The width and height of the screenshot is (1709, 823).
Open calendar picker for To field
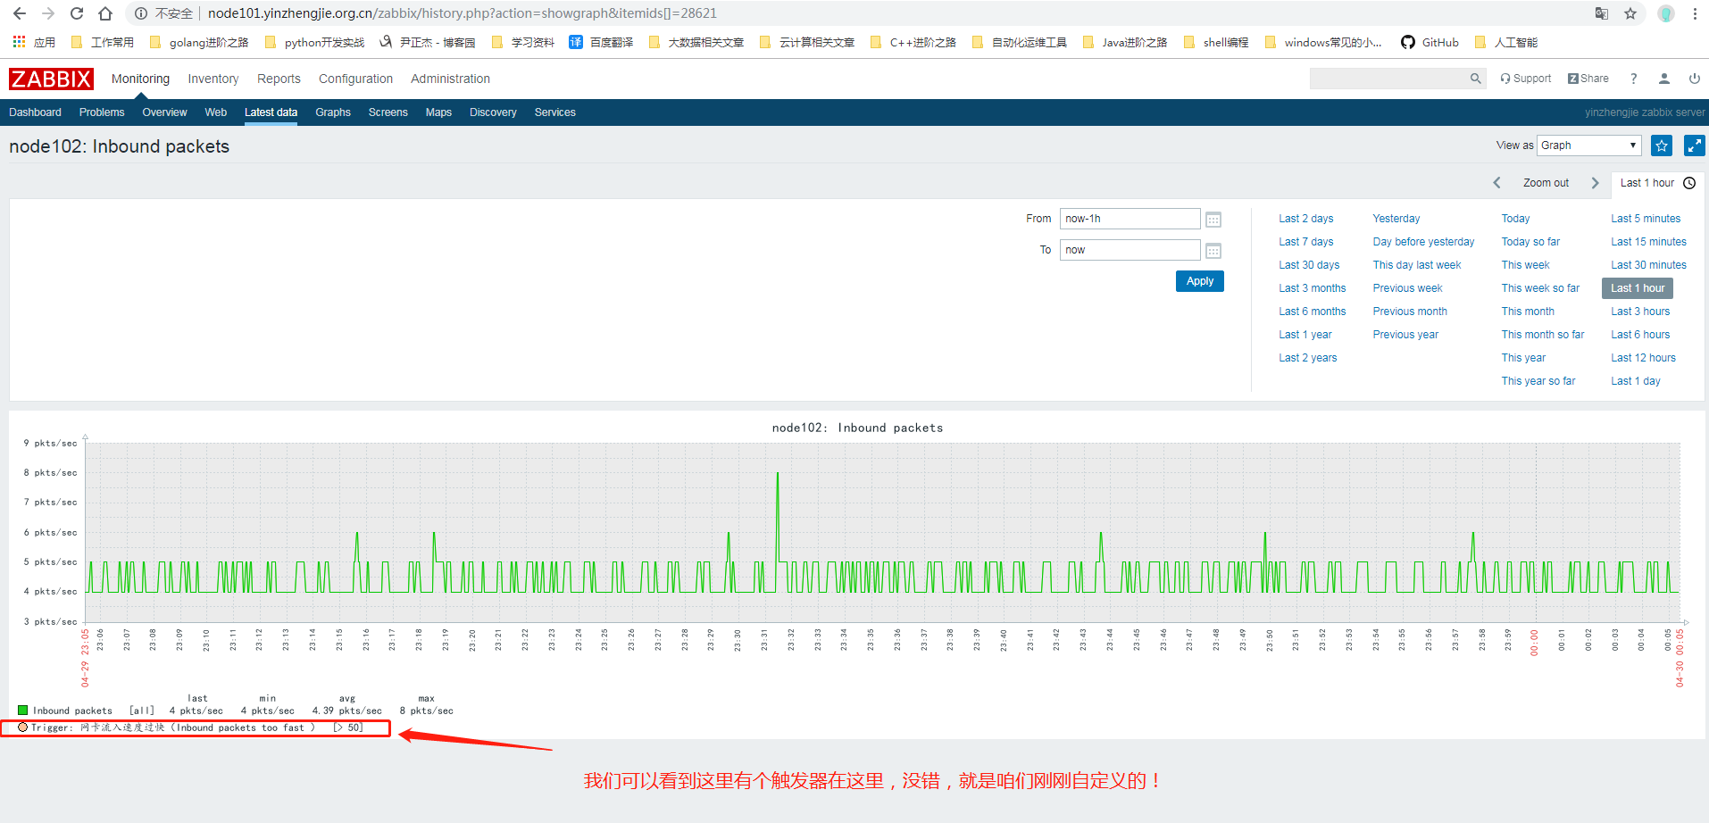coord(1213,251)
